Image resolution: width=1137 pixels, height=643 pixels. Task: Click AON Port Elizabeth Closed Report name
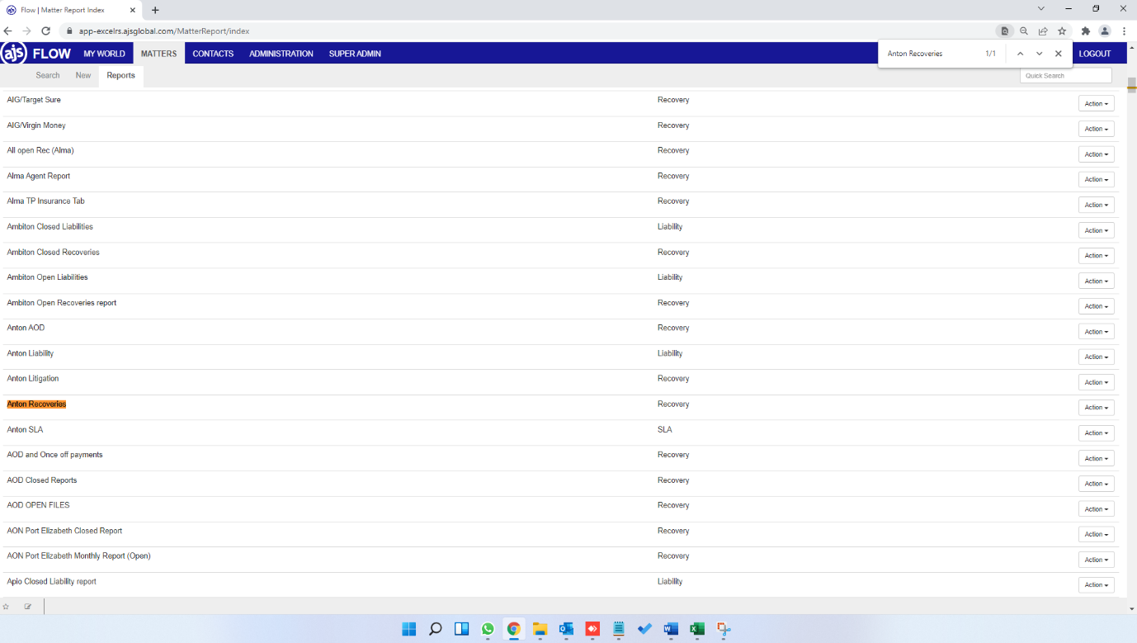tap(64, 531)
